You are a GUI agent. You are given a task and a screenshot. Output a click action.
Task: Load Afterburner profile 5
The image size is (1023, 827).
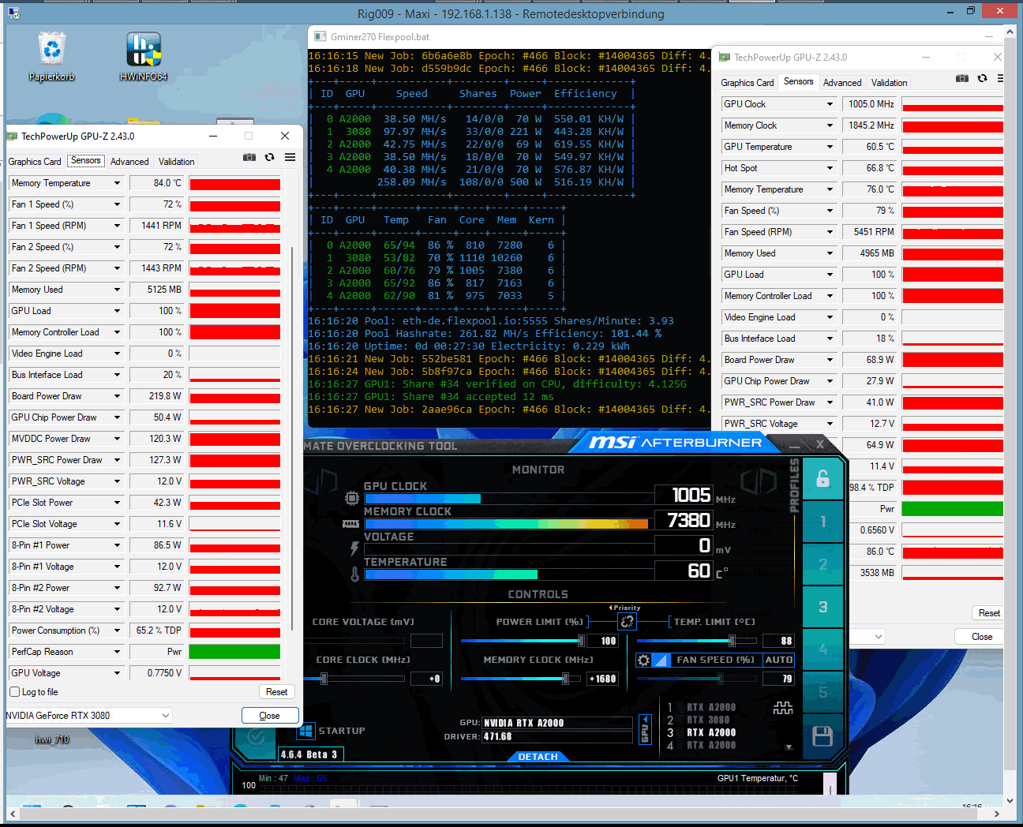click(823, 692)
